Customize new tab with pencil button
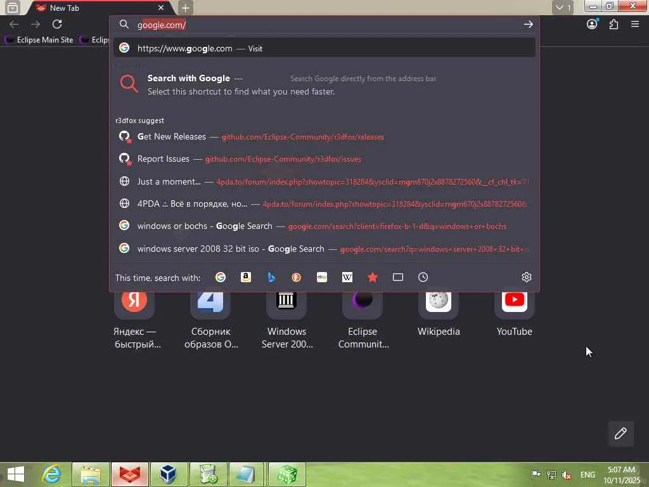Viewport: 649px width, 487px height. point(620,434)
